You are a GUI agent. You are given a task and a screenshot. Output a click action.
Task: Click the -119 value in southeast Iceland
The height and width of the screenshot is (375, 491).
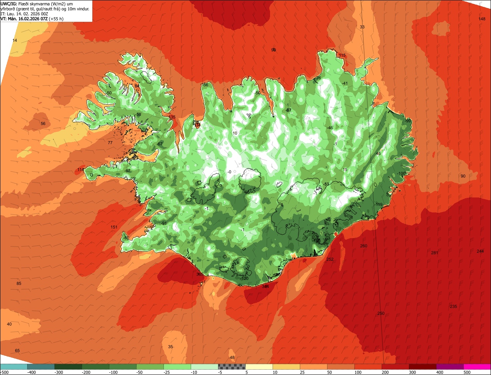tap(379, 204)
